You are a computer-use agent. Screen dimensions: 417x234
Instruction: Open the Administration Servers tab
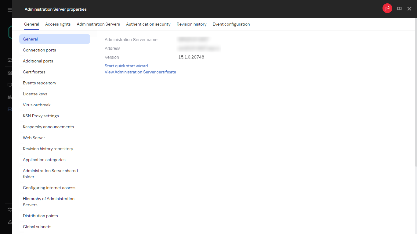98,24
